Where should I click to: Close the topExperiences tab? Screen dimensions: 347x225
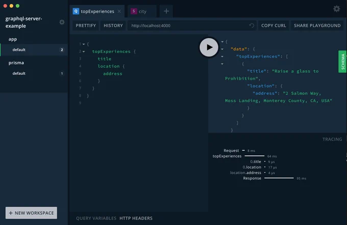(x=119, y=11)
